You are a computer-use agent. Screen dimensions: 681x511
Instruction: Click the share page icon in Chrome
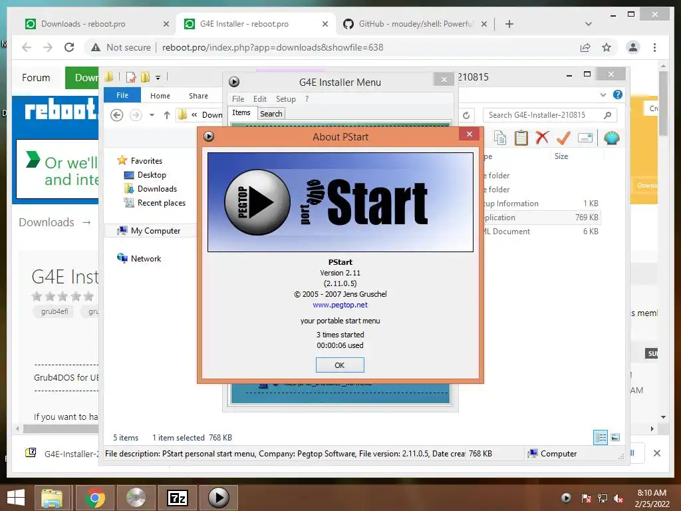click(585, 47)
